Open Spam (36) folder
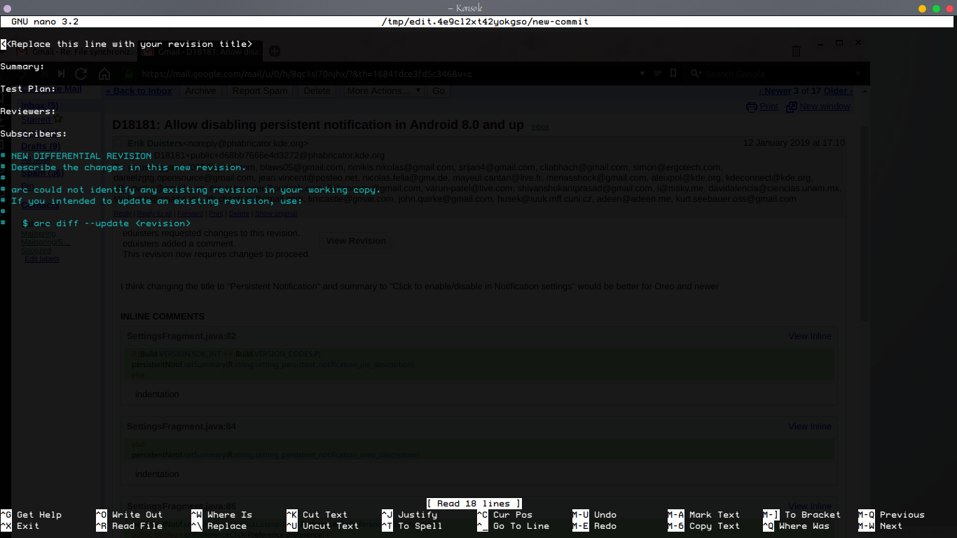Viewport: 957px width, 538px height. (x=42, y=174)
